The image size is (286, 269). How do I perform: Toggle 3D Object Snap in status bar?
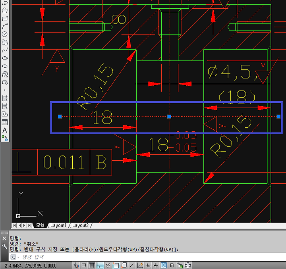coord(124,265)
